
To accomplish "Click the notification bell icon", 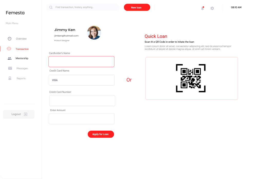I will [202, 8].
